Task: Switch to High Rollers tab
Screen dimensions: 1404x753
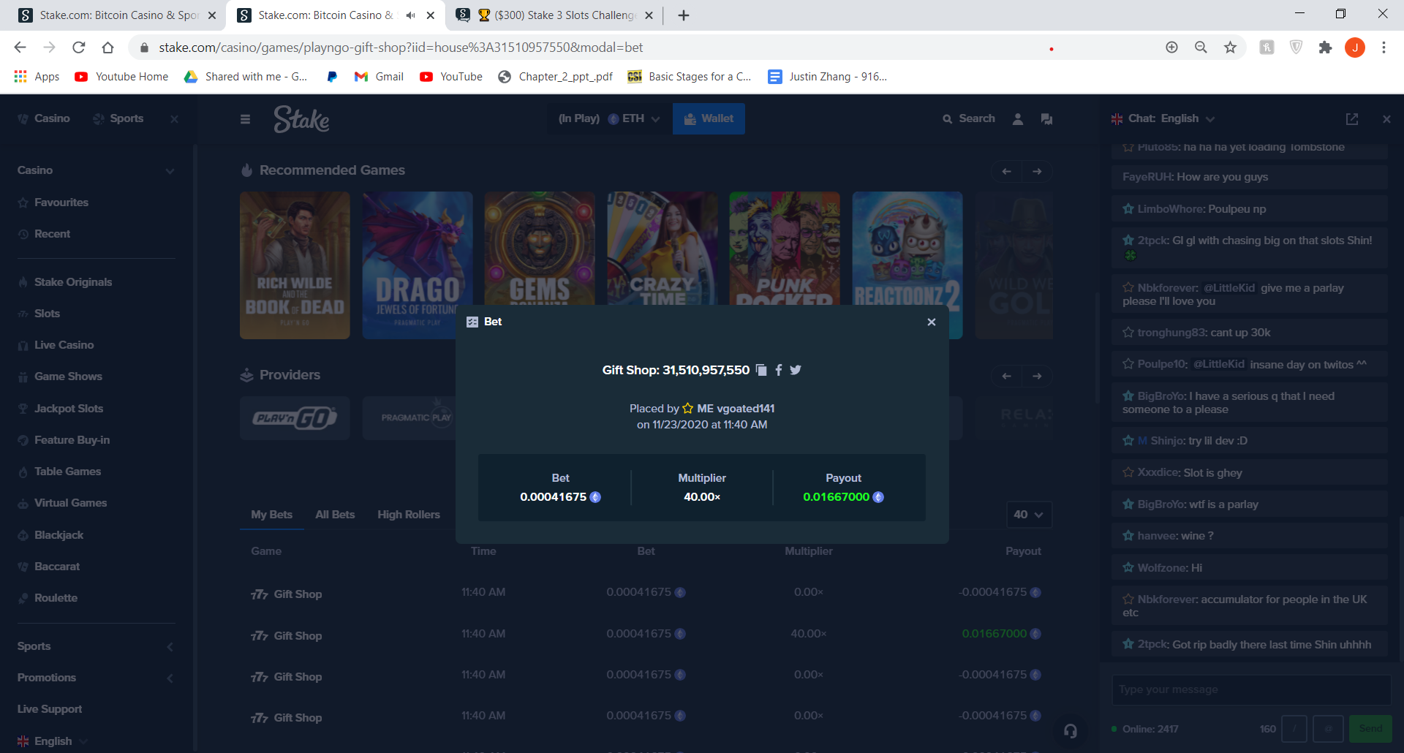Action: click(x=409, y=515)
